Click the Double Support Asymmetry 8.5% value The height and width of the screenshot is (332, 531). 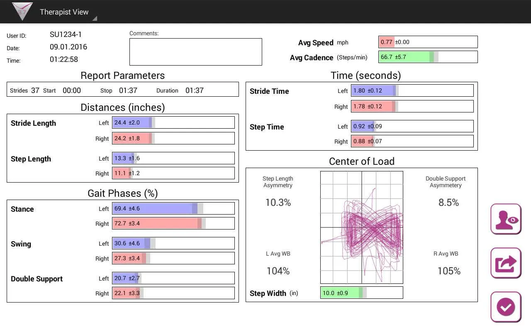(x=449, y=203)
